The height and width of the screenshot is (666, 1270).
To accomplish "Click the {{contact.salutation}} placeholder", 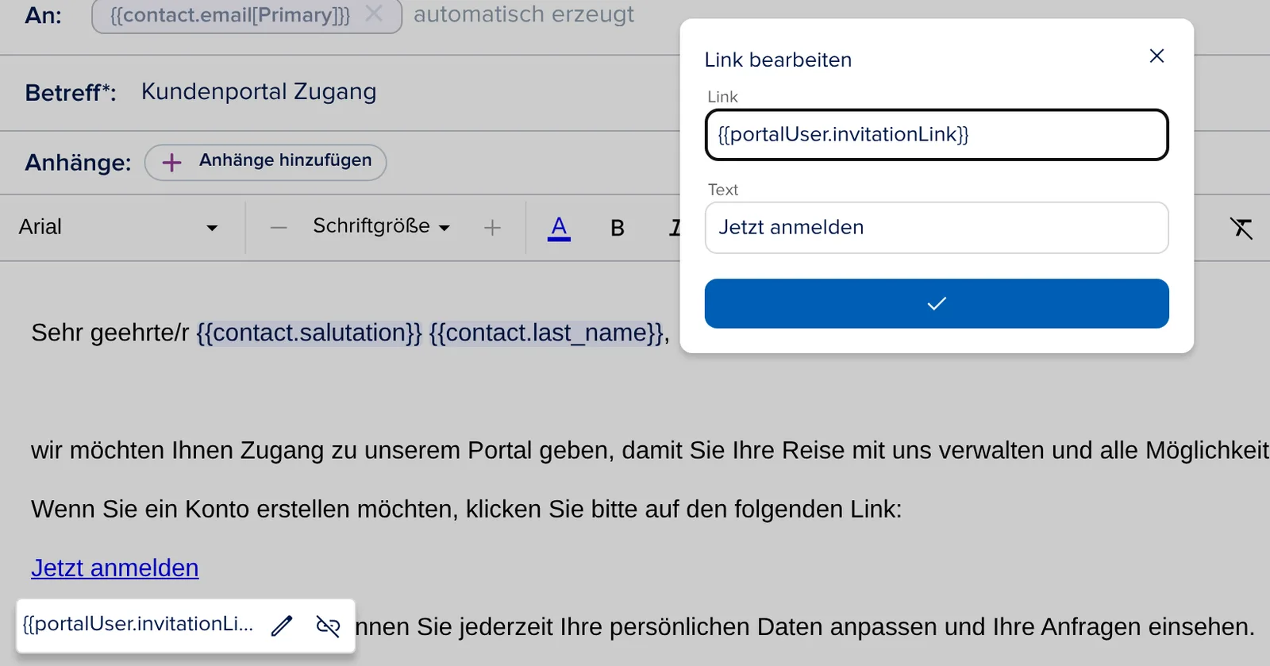I will pyautogui.click(x=309, y=333).
